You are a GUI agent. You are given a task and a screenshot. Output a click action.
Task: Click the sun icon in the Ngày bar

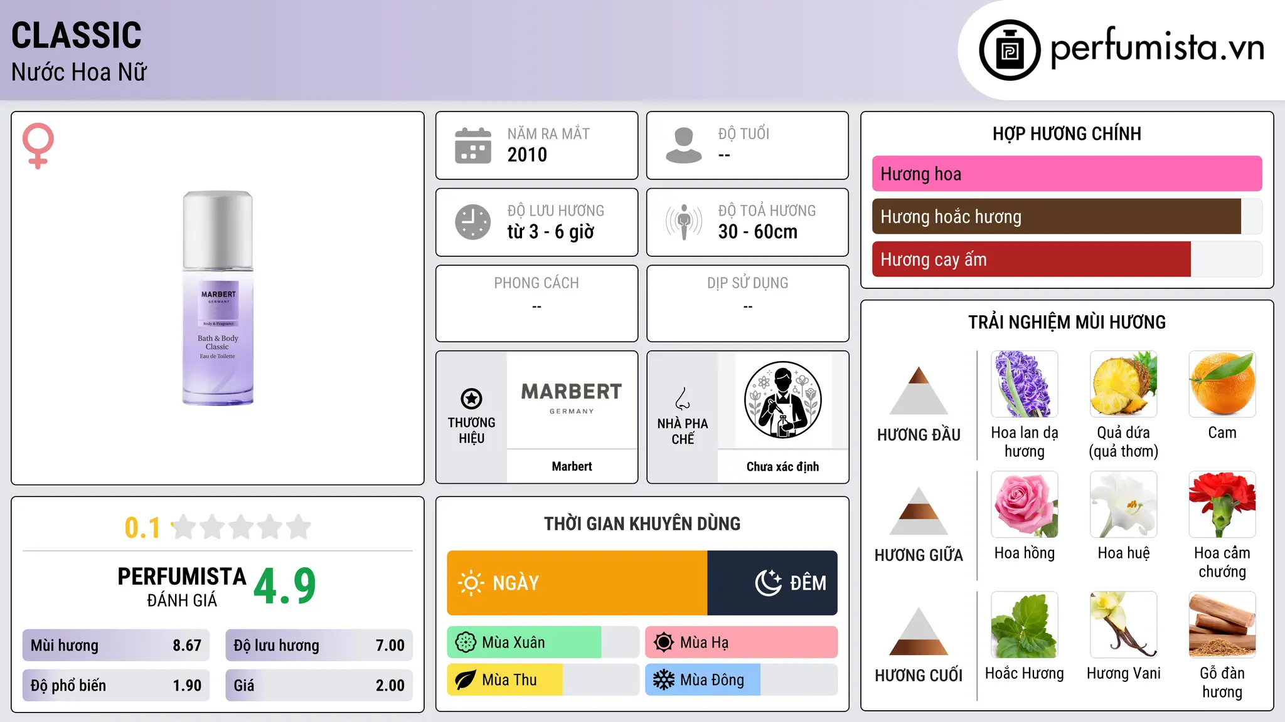coord(471,583)
